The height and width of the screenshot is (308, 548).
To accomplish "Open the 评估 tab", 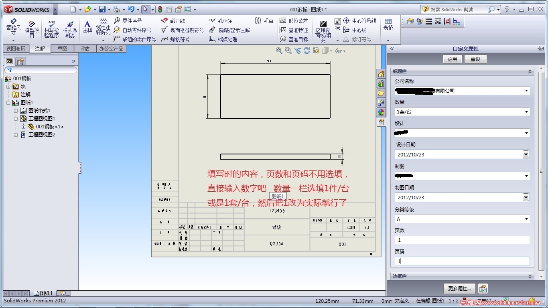I will point(85,49).
